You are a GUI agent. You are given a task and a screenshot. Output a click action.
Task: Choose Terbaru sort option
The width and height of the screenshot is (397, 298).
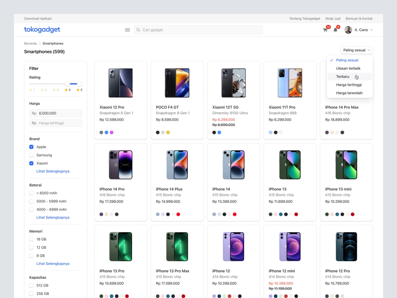point(350,76)
